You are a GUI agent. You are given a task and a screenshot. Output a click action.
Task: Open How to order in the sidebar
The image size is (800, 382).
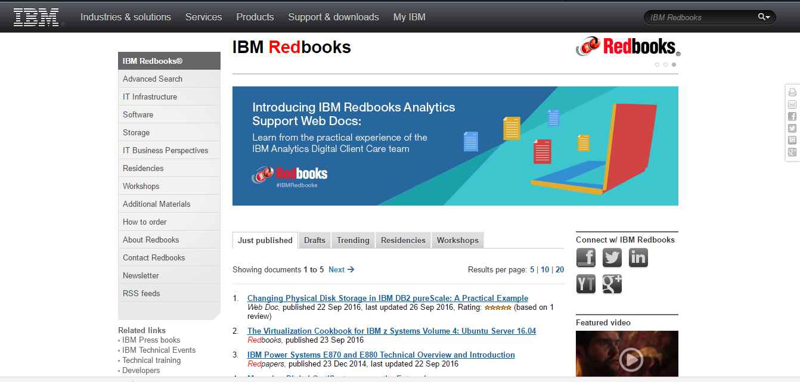click(x=169, y=222)
